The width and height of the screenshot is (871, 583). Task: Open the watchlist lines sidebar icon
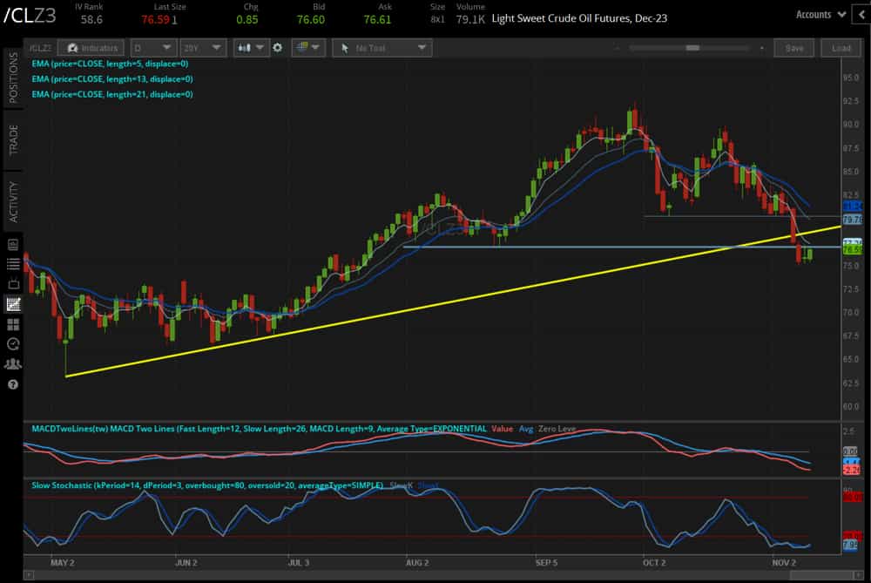(13, 264)
